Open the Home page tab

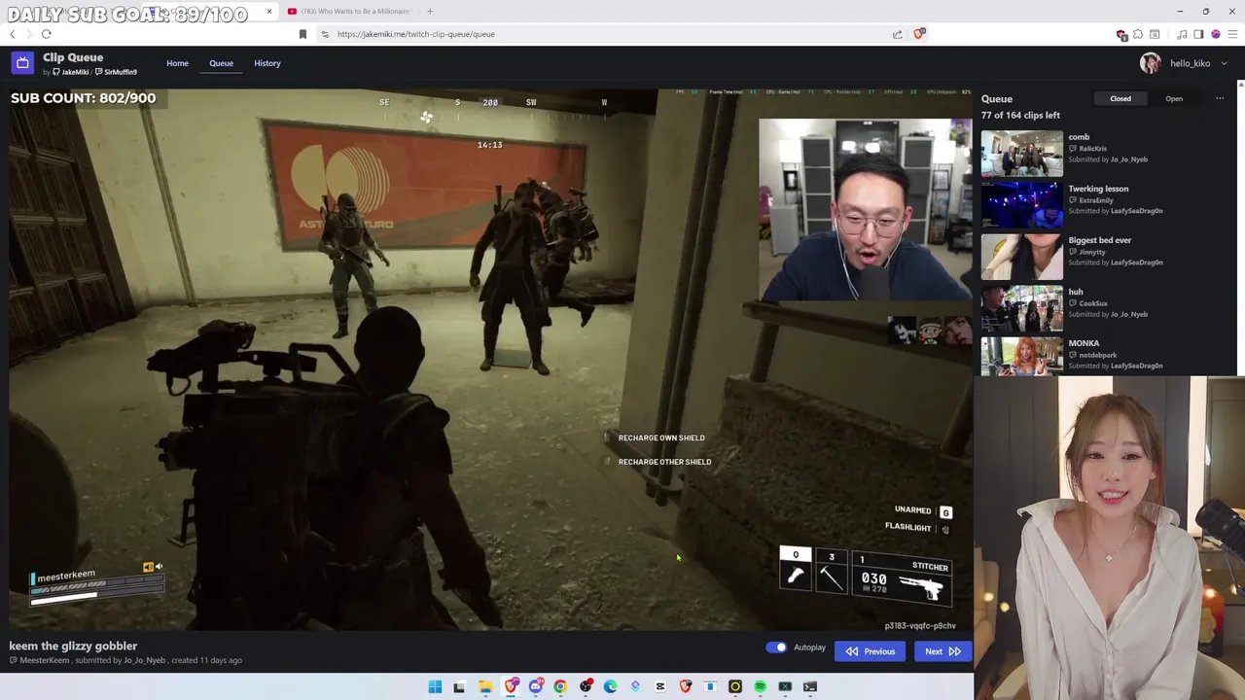point(177,63)
